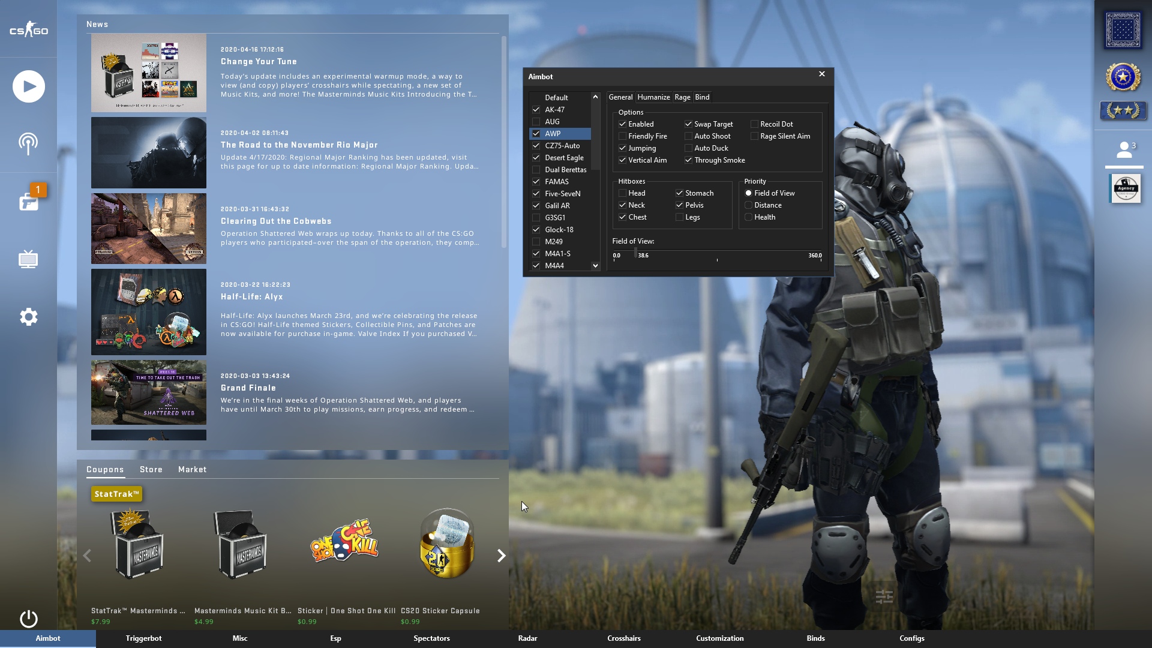The image size is (1152, 648).
Task: Switch to the Bind tab
Action: 702,97
